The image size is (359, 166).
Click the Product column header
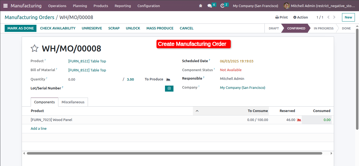tap(37, 111)
